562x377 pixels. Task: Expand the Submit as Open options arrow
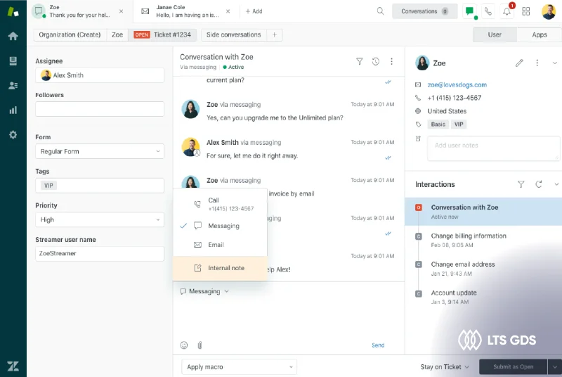coord(554,367)
